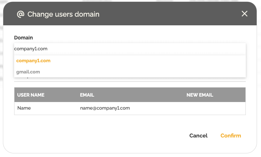Image resolution: width=261 pixels, height=157 pixels.
Task: Click the @ icon in dialog header
Action: pyautogui.click(x=21, y=14)
